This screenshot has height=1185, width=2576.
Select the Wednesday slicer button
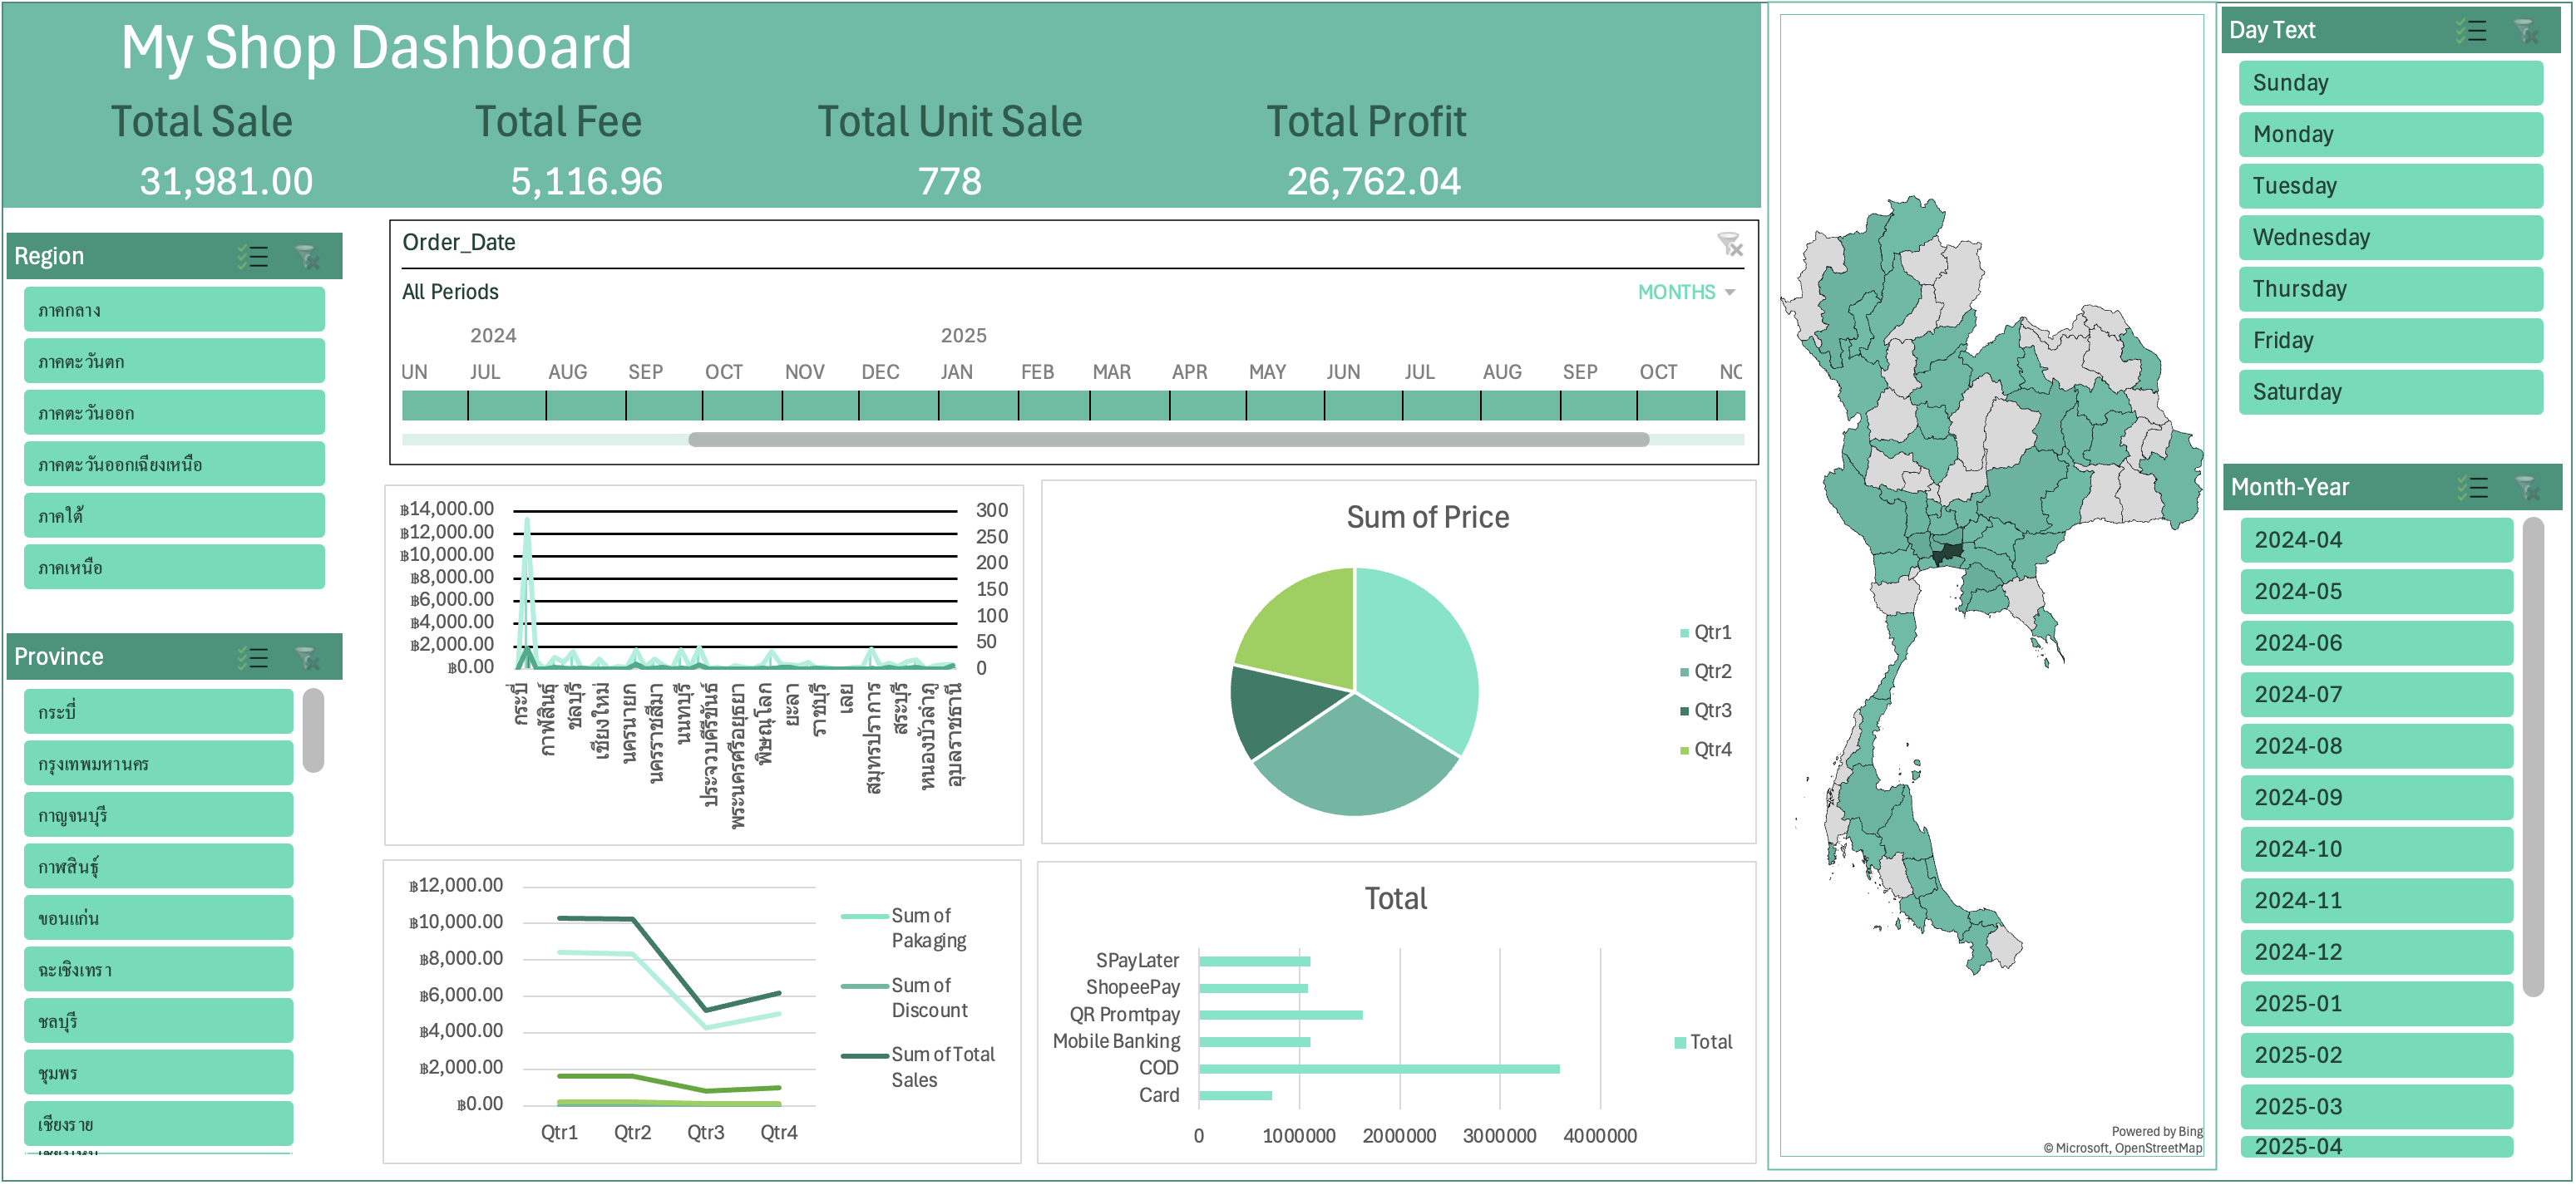point(2391,238)
